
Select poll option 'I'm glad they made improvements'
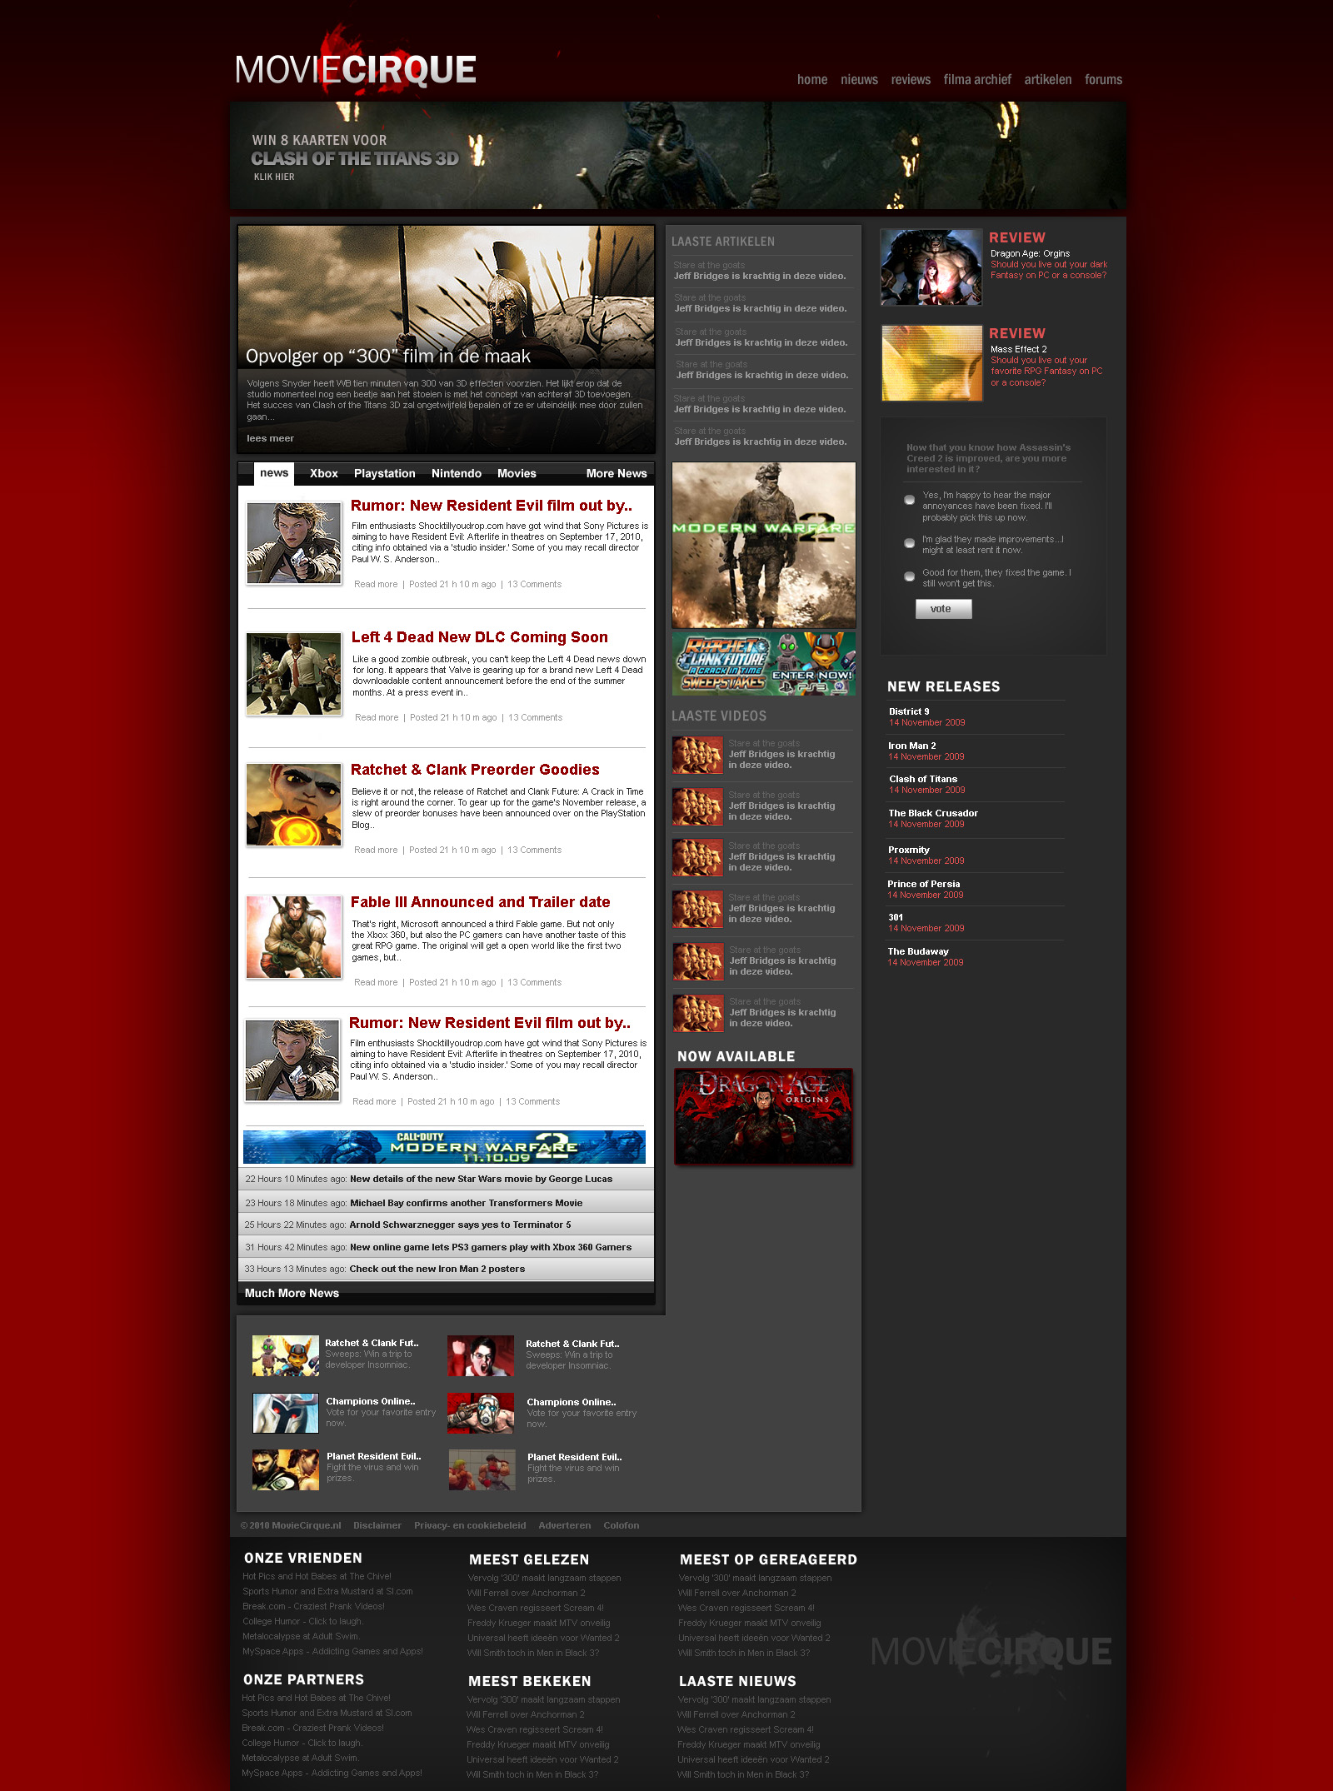(x=910, y=543)
